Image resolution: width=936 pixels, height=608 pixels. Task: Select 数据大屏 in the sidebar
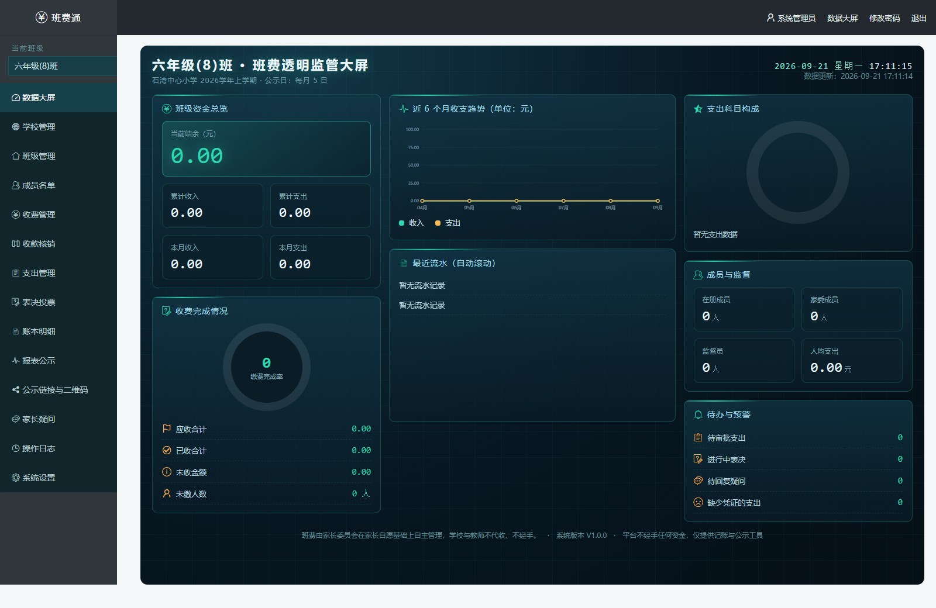click(58, 98)
